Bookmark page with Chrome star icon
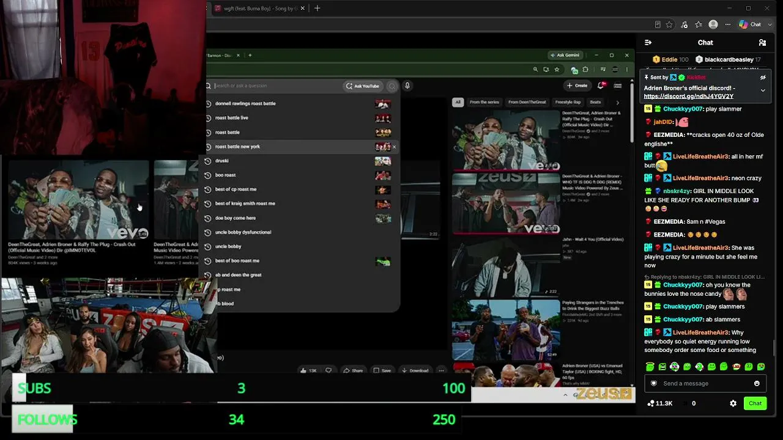Screen dimensions: 783x440 [x=557, y=70]
